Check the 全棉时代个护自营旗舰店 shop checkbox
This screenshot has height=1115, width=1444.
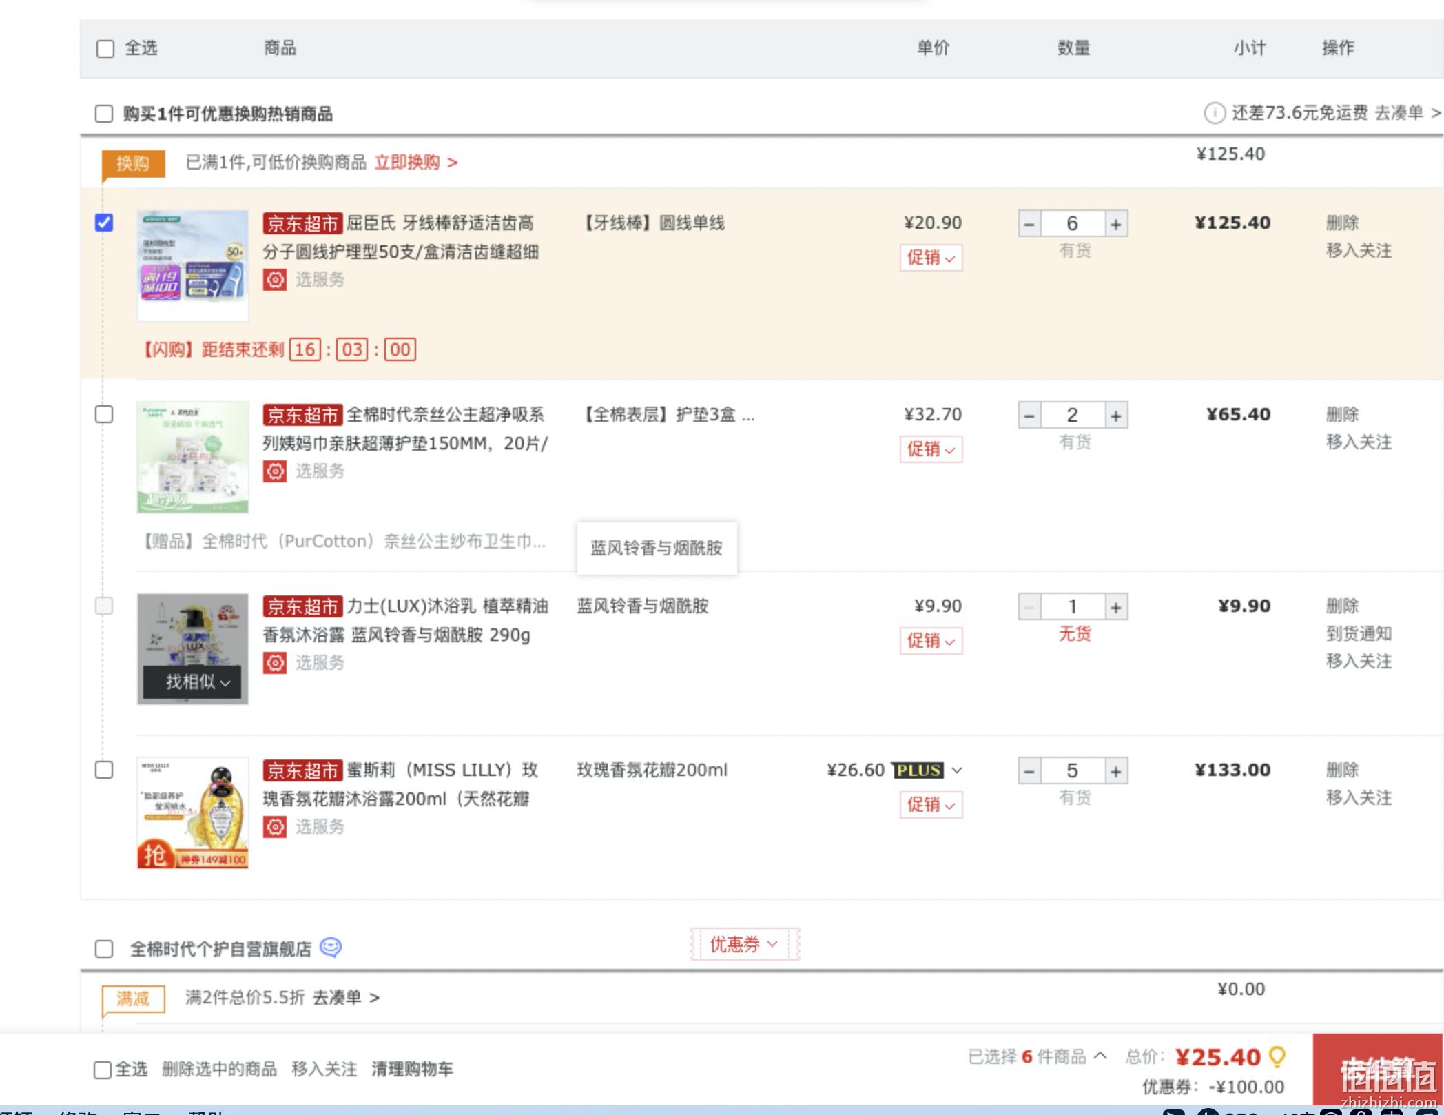pyautogui.click(x=104, y=949)
